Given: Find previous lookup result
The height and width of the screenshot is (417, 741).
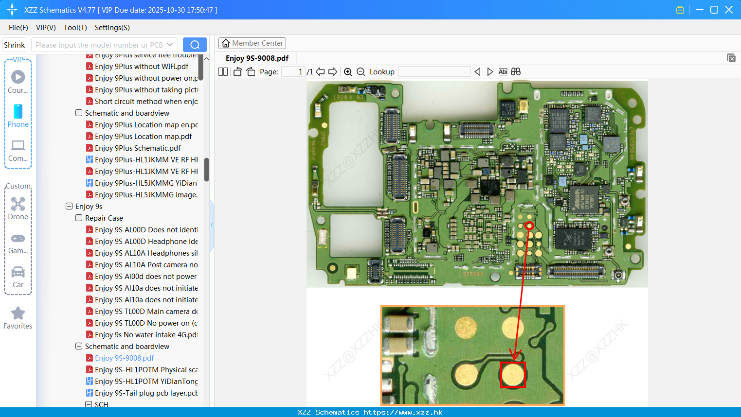Looking at the screenshot, I should coord(477,71).
